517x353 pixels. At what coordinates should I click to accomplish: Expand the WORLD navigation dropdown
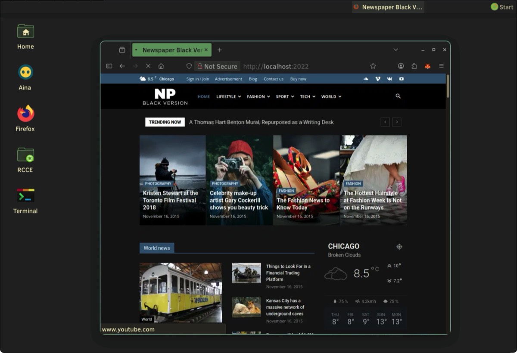point(331,96)
